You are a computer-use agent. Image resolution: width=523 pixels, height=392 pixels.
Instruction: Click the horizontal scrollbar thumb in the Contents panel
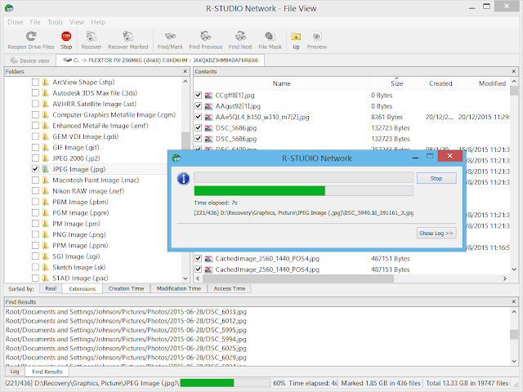298,278
